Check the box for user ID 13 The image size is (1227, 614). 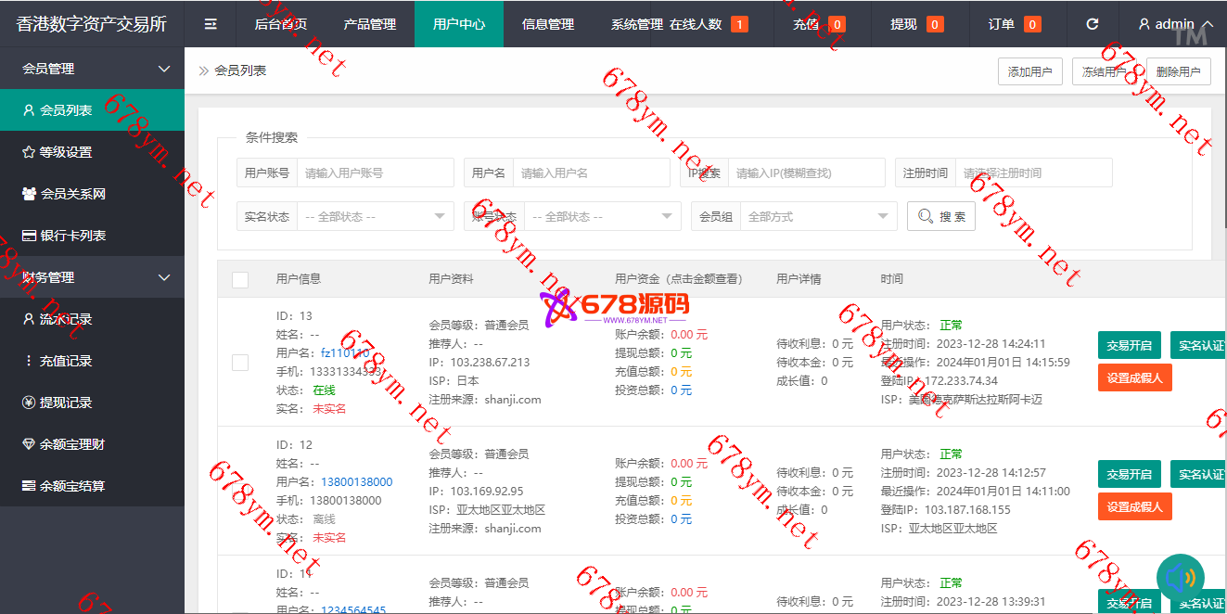(240, 363)
